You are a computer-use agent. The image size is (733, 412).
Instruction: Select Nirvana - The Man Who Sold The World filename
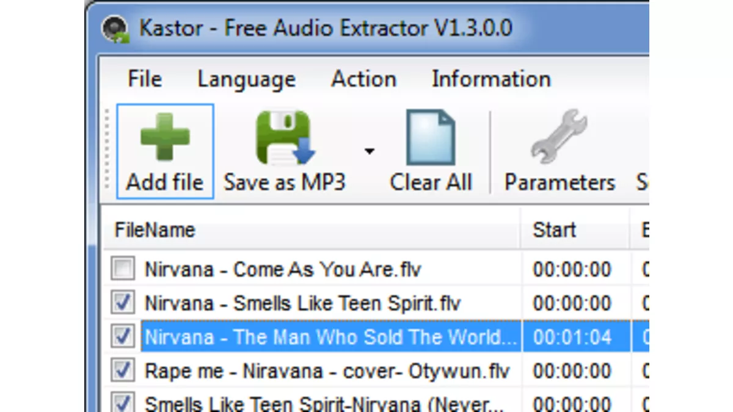pyautogui.click(x=330, y=337)
